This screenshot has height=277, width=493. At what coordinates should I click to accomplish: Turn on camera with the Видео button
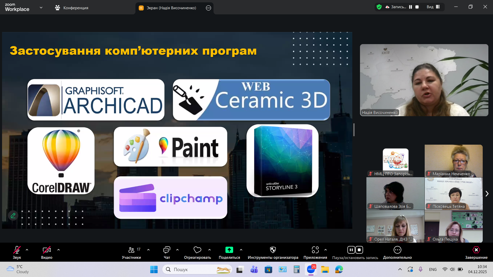(47, 253)
